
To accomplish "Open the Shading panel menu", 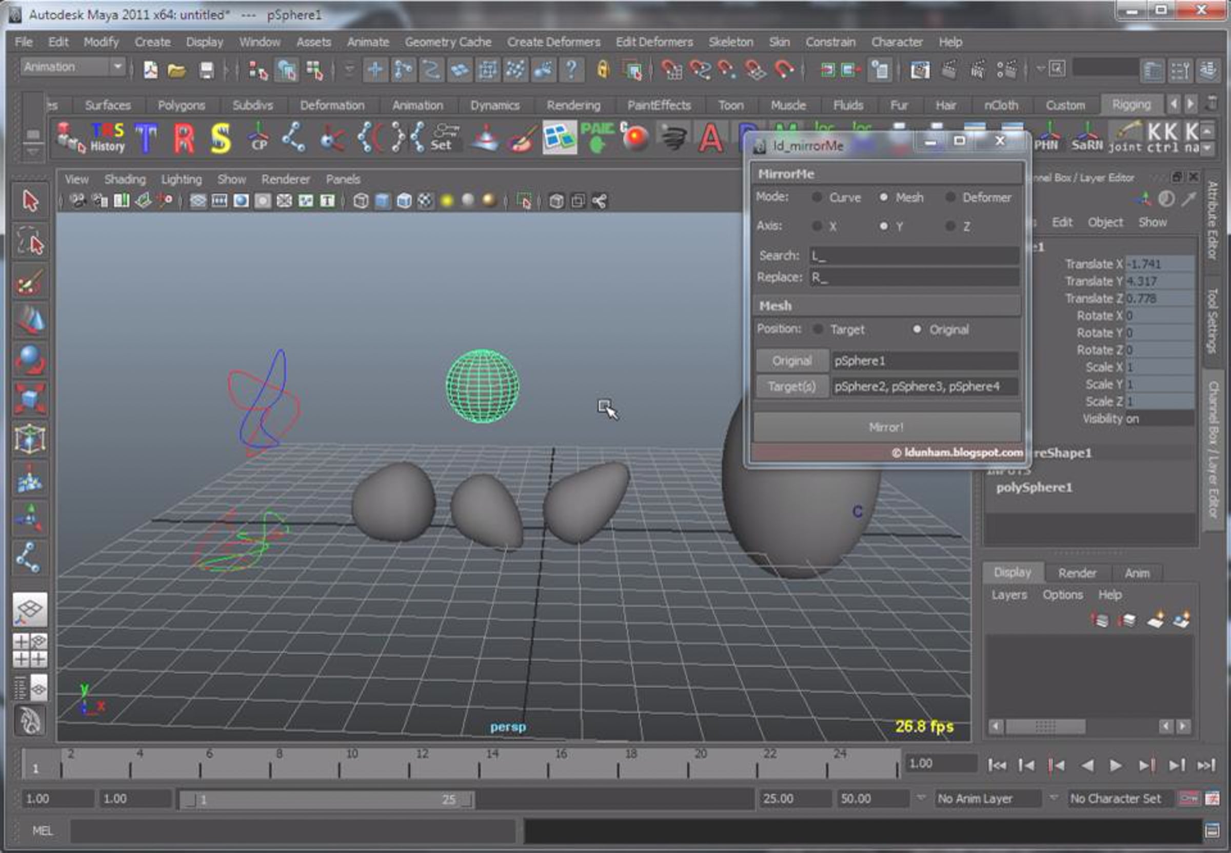I will click(x=125, y=179).
